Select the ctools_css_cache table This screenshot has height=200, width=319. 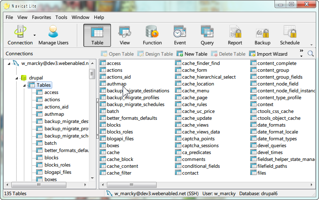coord(272,111)
